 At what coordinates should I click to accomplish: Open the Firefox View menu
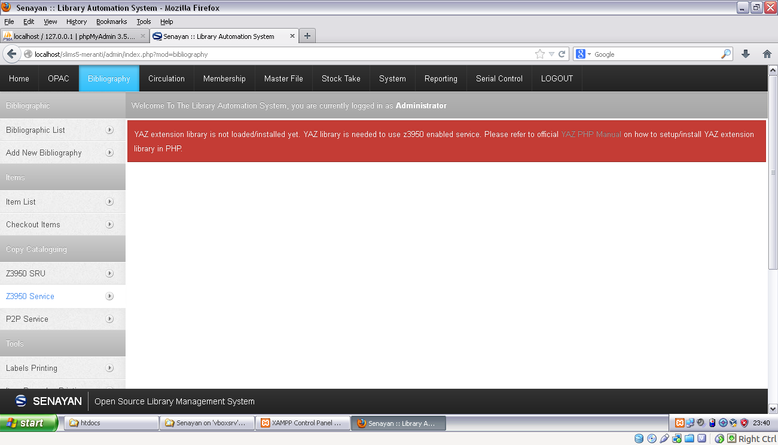pos(50,22)
